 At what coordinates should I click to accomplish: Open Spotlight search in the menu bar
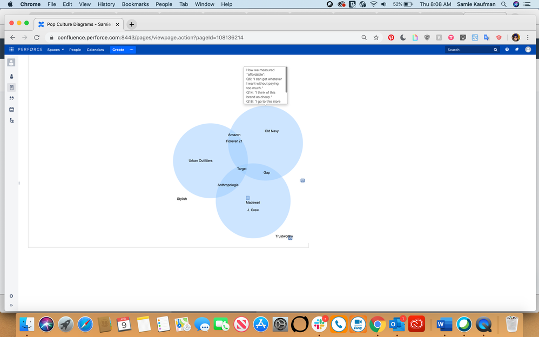coord(503,4)
